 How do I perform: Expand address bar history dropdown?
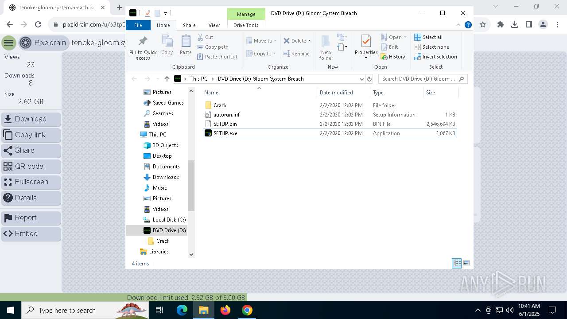point(361,79)
